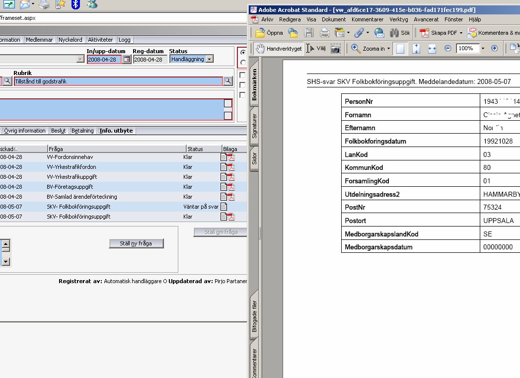Open document icon for the Väntar på svar row
Viewport: 520px width, 378px height.
tap(224, 207)
